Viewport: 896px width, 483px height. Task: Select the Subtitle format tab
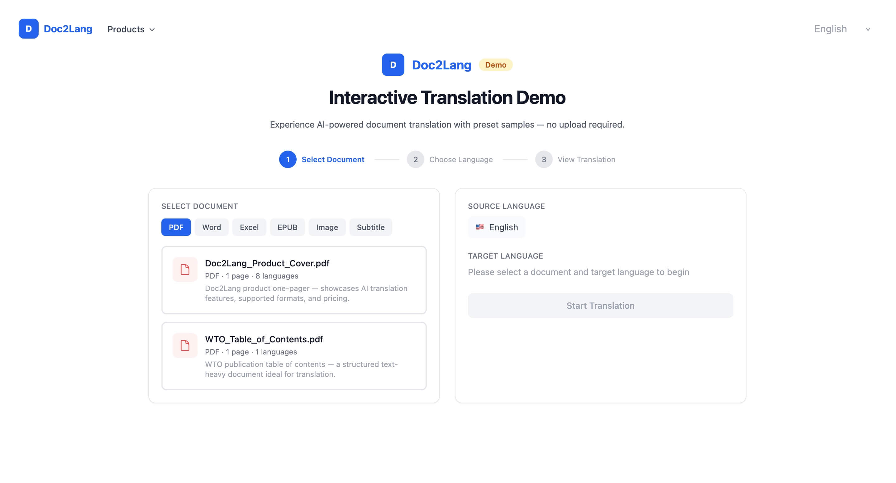[370, 227]
